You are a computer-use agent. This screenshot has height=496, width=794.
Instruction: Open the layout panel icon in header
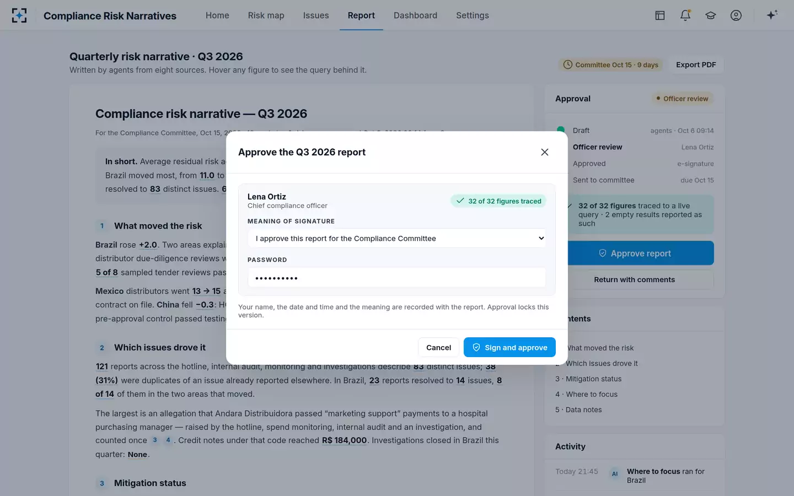(660, 15)
